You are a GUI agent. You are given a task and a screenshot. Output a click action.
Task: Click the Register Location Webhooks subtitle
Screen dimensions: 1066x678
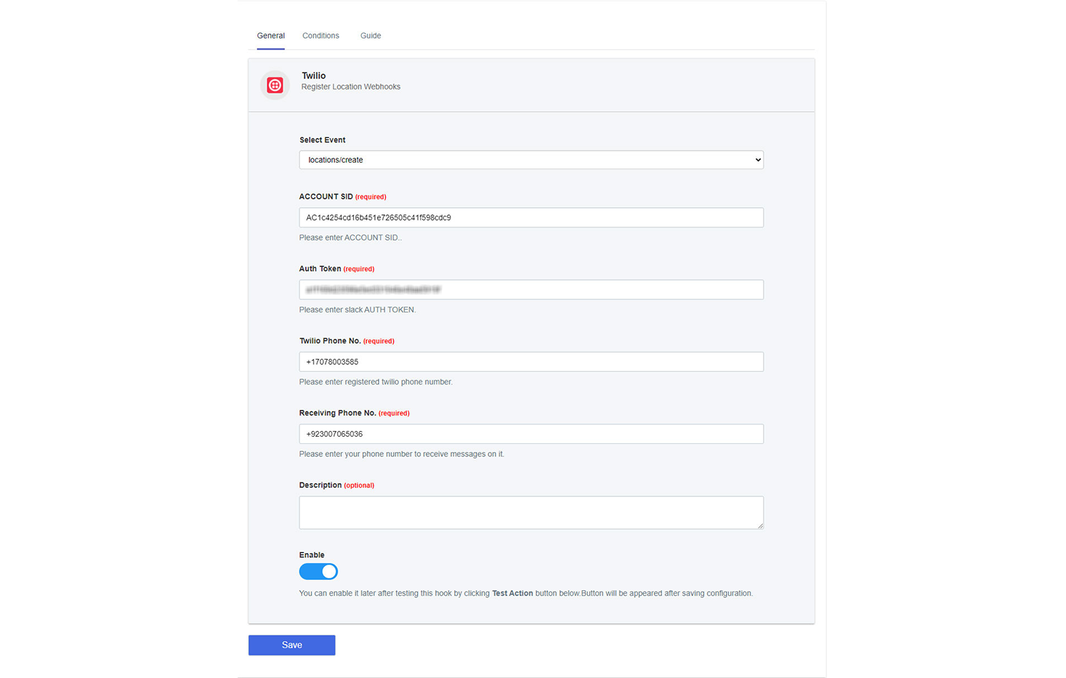point(351,86)
